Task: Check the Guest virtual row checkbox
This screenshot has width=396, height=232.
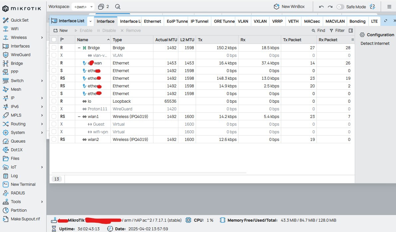Action: (x=54, y=124)
